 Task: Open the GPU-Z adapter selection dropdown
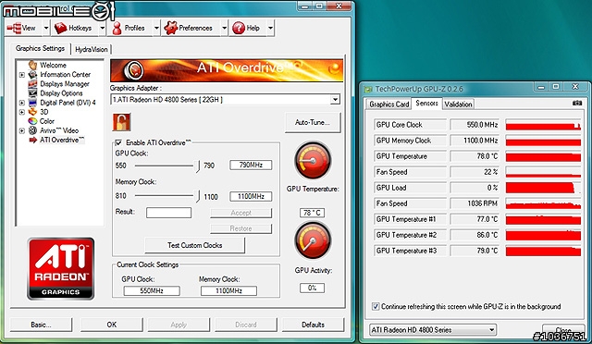(491, 329)
